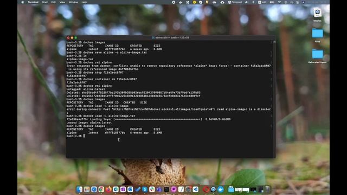Open the Help menu
The width and height of the screenshot is (347, 195).
click(x=84, y=2)
